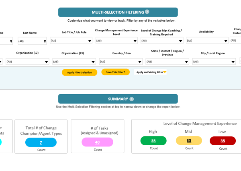
Task: Open the Country / Geo dropdown
Action: click(121, 62)
